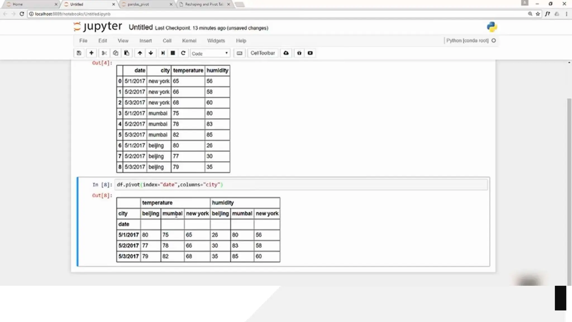
Task: Restart the kernel with the circular arrow icon
Action: point(183,53)
